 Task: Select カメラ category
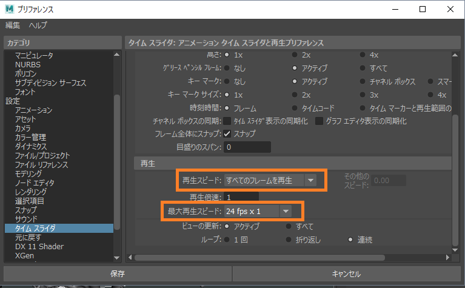23,129
